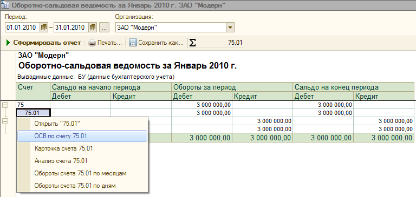Click Сохранить как... button text
This screenshot has width=416, height=197.
[161, 43]
